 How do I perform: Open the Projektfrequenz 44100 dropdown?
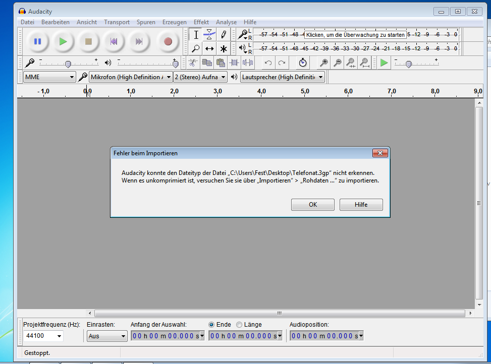pyautogui.click(x=43, y=336)
